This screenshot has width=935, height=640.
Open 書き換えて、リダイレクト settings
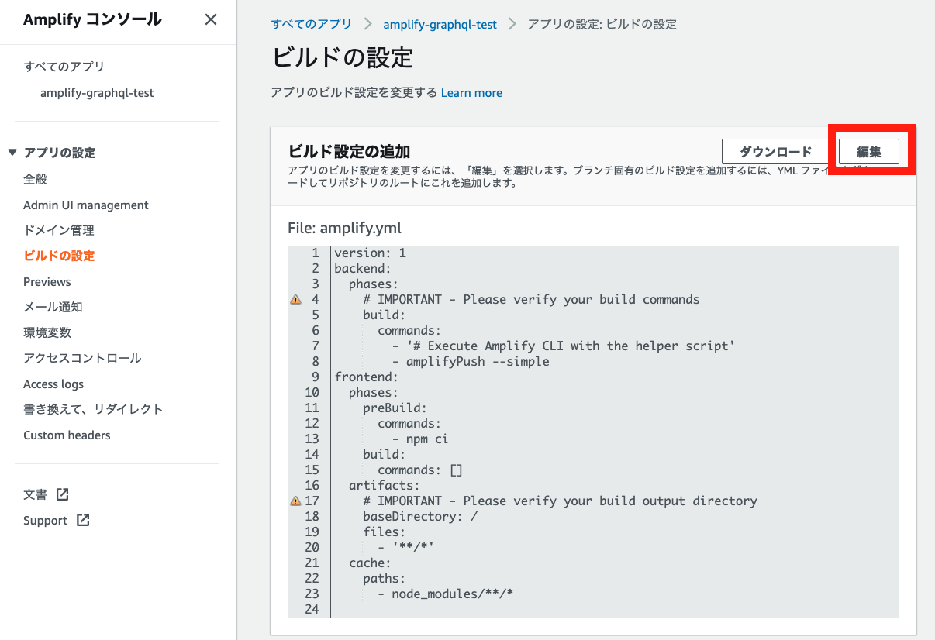[x=93, y=409]
